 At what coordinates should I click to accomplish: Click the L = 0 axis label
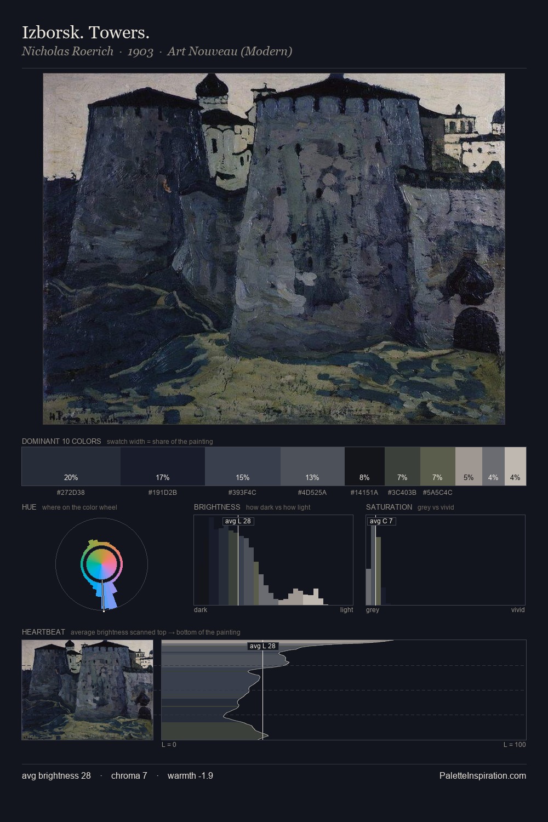(169, 745)
